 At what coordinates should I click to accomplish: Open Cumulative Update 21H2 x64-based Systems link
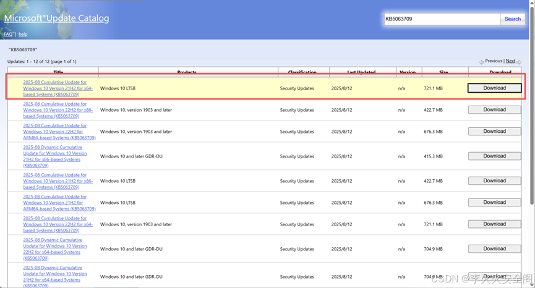point(58,88)
